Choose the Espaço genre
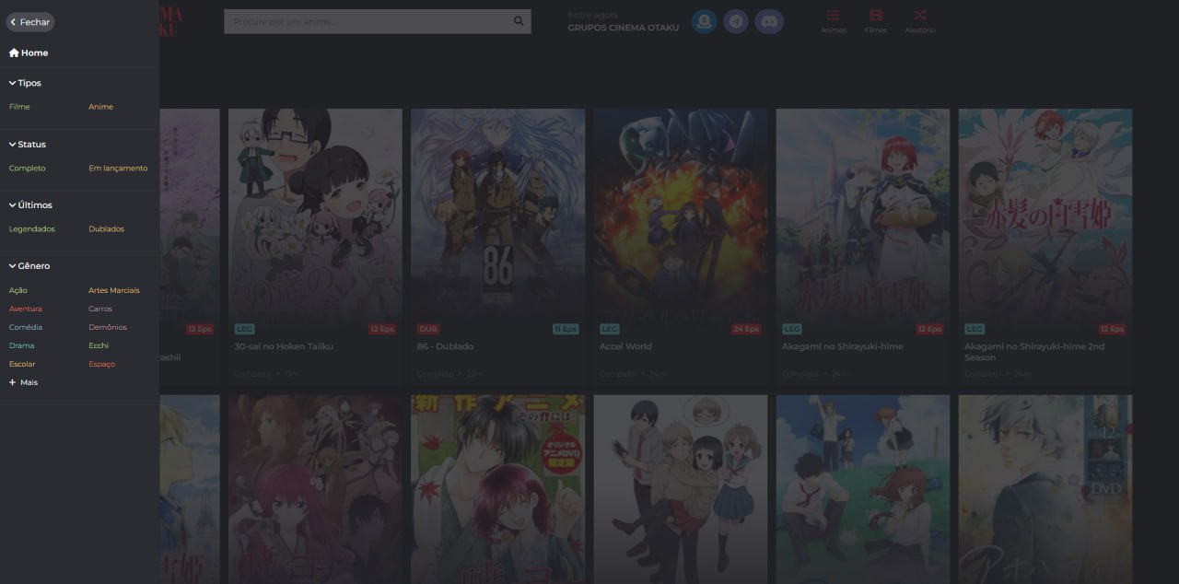This screenshot has height=584, width=1179. pos(101,364)
